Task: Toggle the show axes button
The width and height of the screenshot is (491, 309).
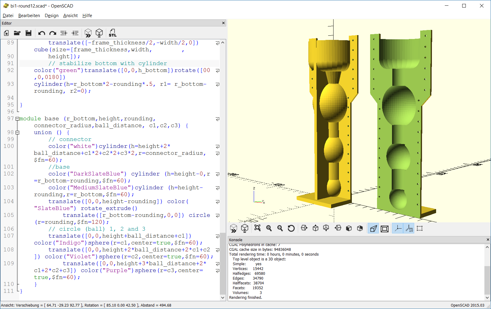Action: [398, 229]
